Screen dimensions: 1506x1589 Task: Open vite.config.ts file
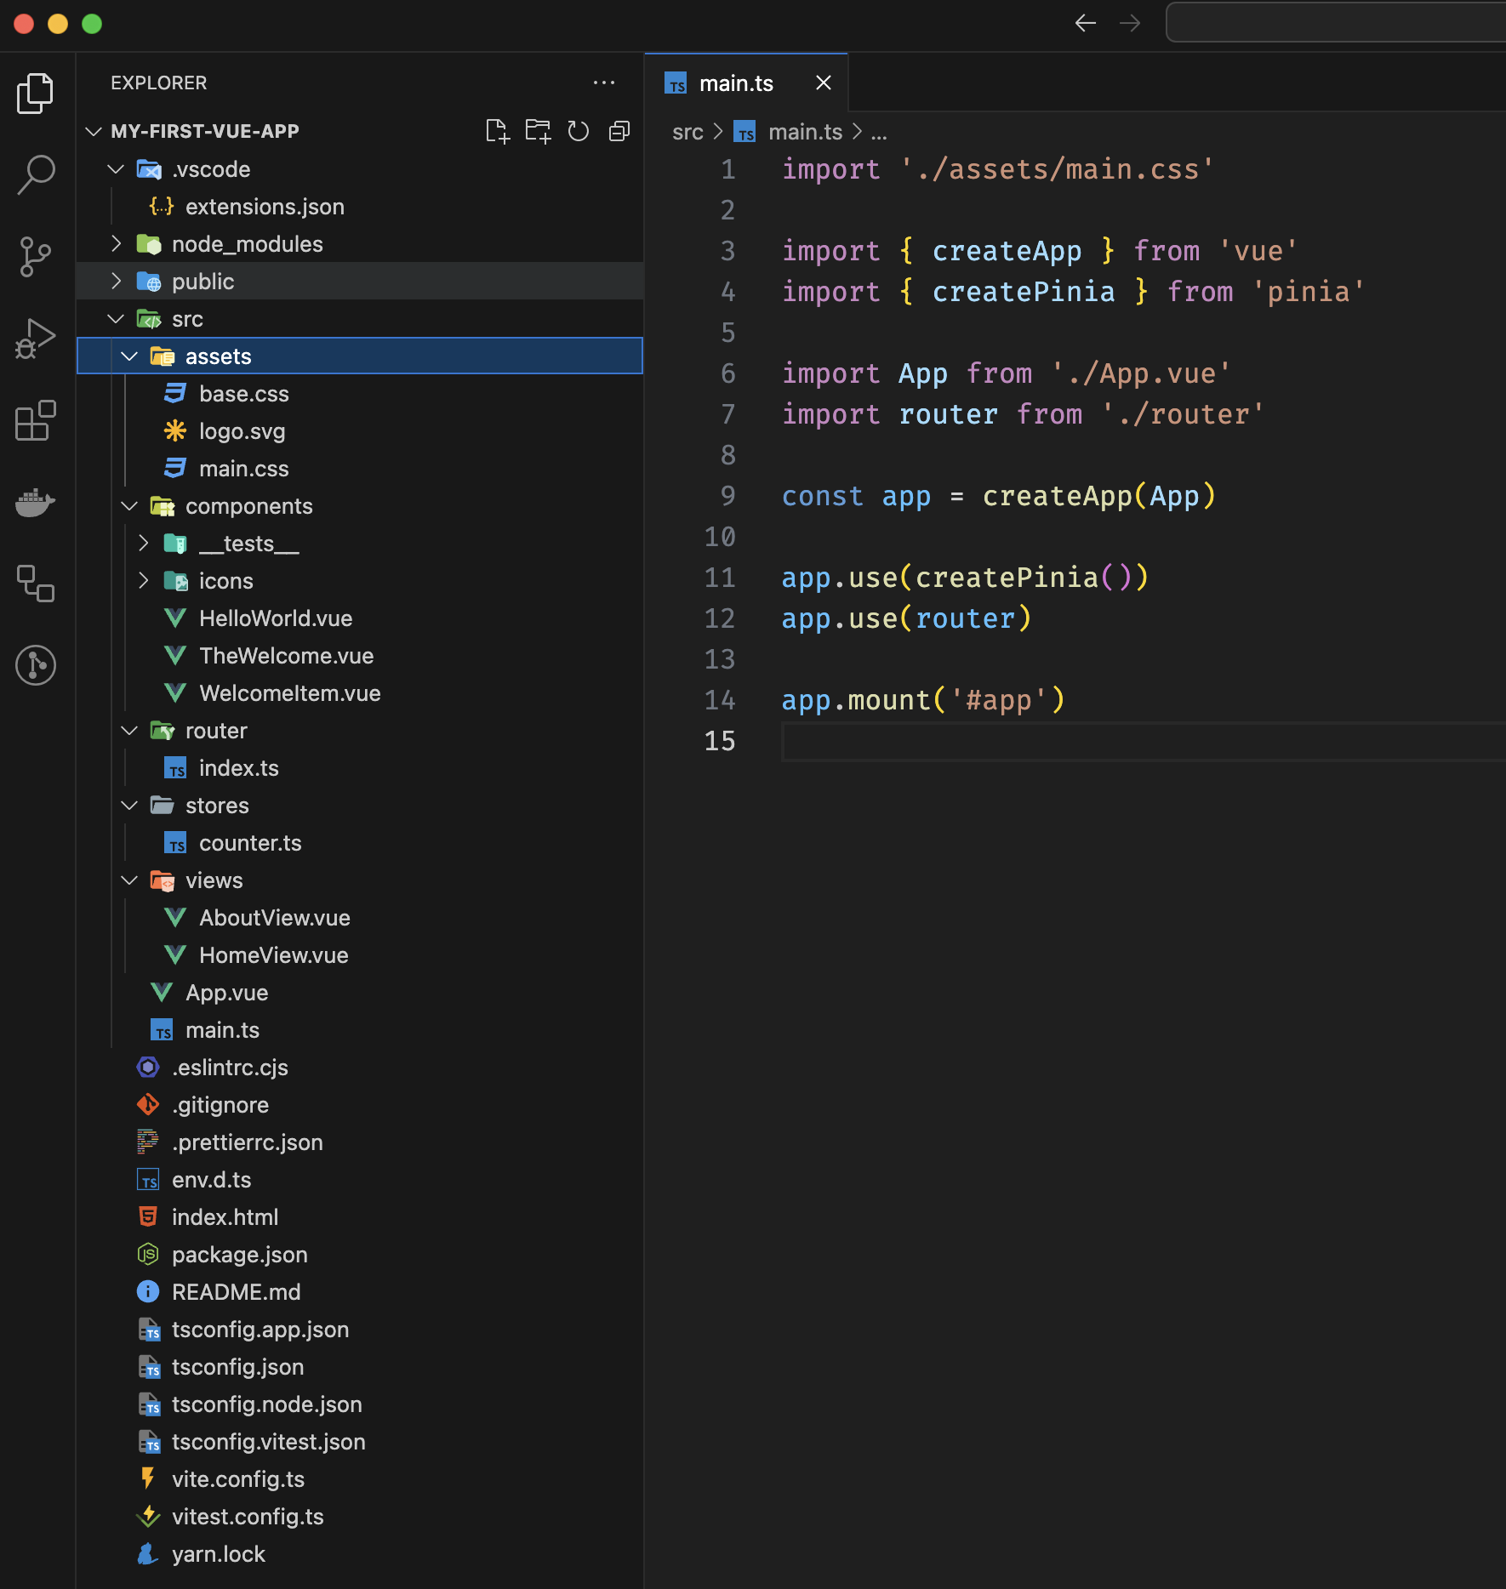[360, 1479]
